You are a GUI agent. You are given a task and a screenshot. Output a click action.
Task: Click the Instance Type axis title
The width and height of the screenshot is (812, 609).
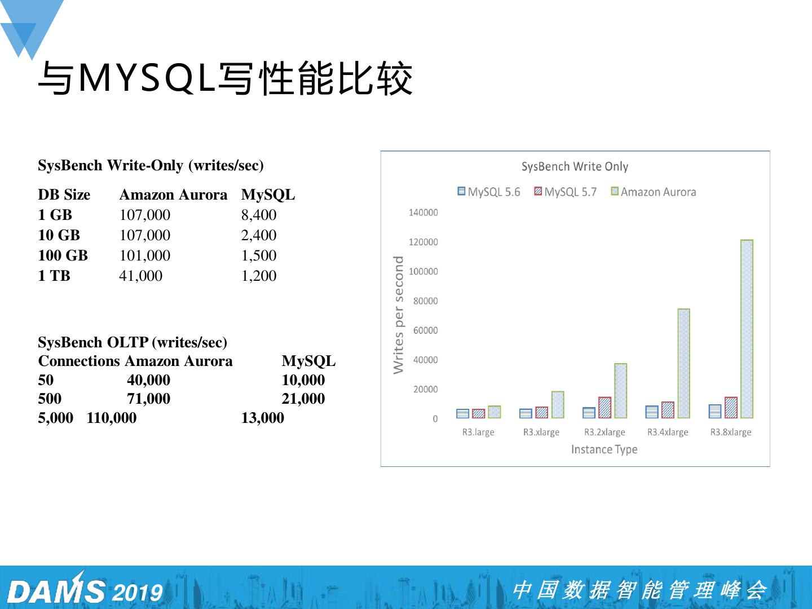click(604, 449)
